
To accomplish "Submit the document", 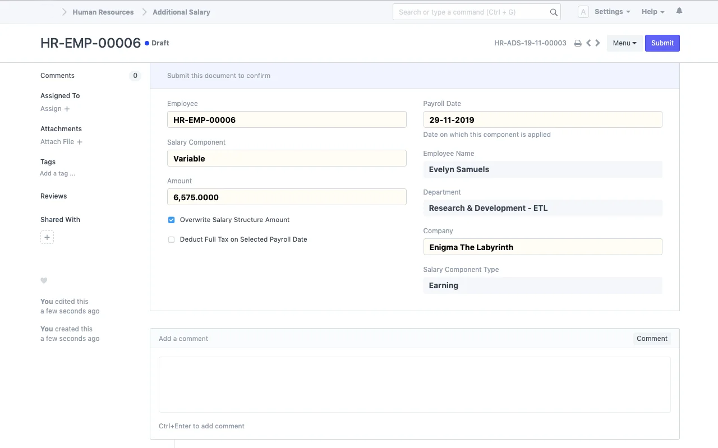I will point(662,43).
